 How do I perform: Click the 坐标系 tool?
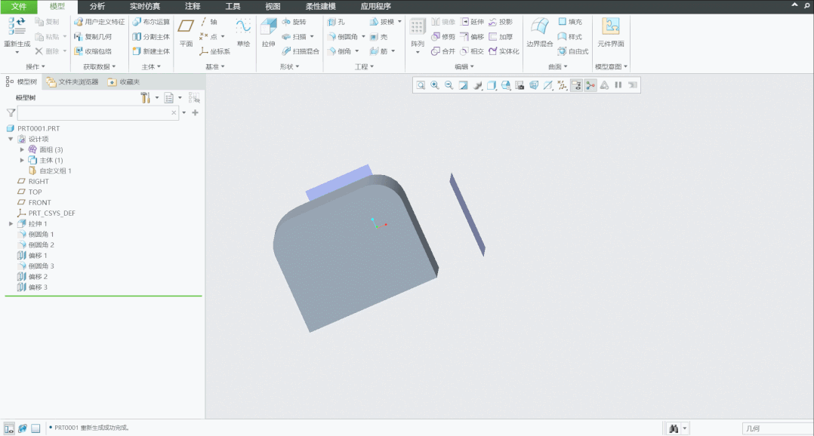tap(215, 51)
